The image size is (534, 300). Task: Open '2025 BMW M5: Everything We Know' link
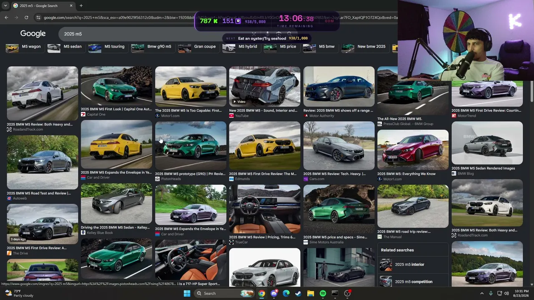pyautogui.click(x=406, y=174)
